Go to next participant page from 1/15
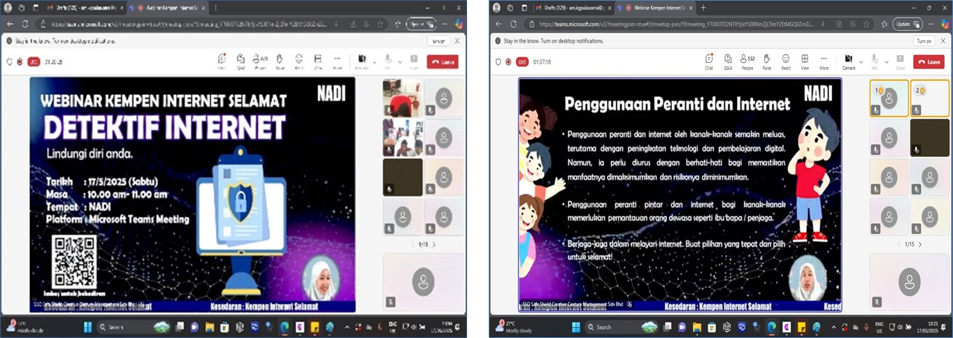Viewport: 953px width, 338px height. tap(920, 244)
